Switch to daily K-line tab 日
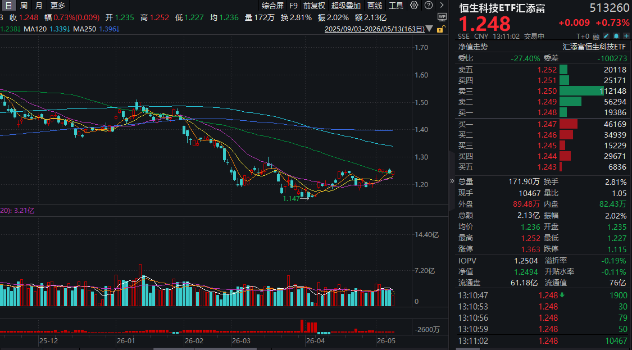Viewport: 632px width, 350px height. (8, 6)
